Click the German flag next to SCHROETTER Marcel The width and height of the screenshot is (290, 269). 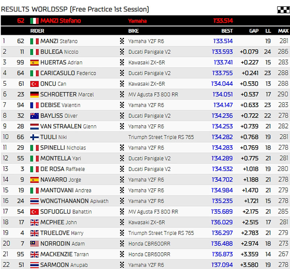[34, 94]
